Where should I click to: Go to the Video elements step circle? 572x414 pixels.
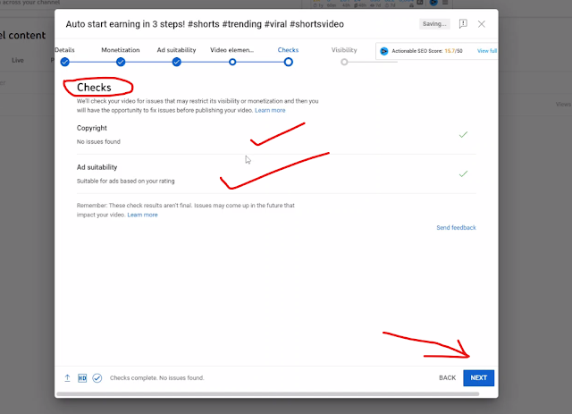point(232,62)
